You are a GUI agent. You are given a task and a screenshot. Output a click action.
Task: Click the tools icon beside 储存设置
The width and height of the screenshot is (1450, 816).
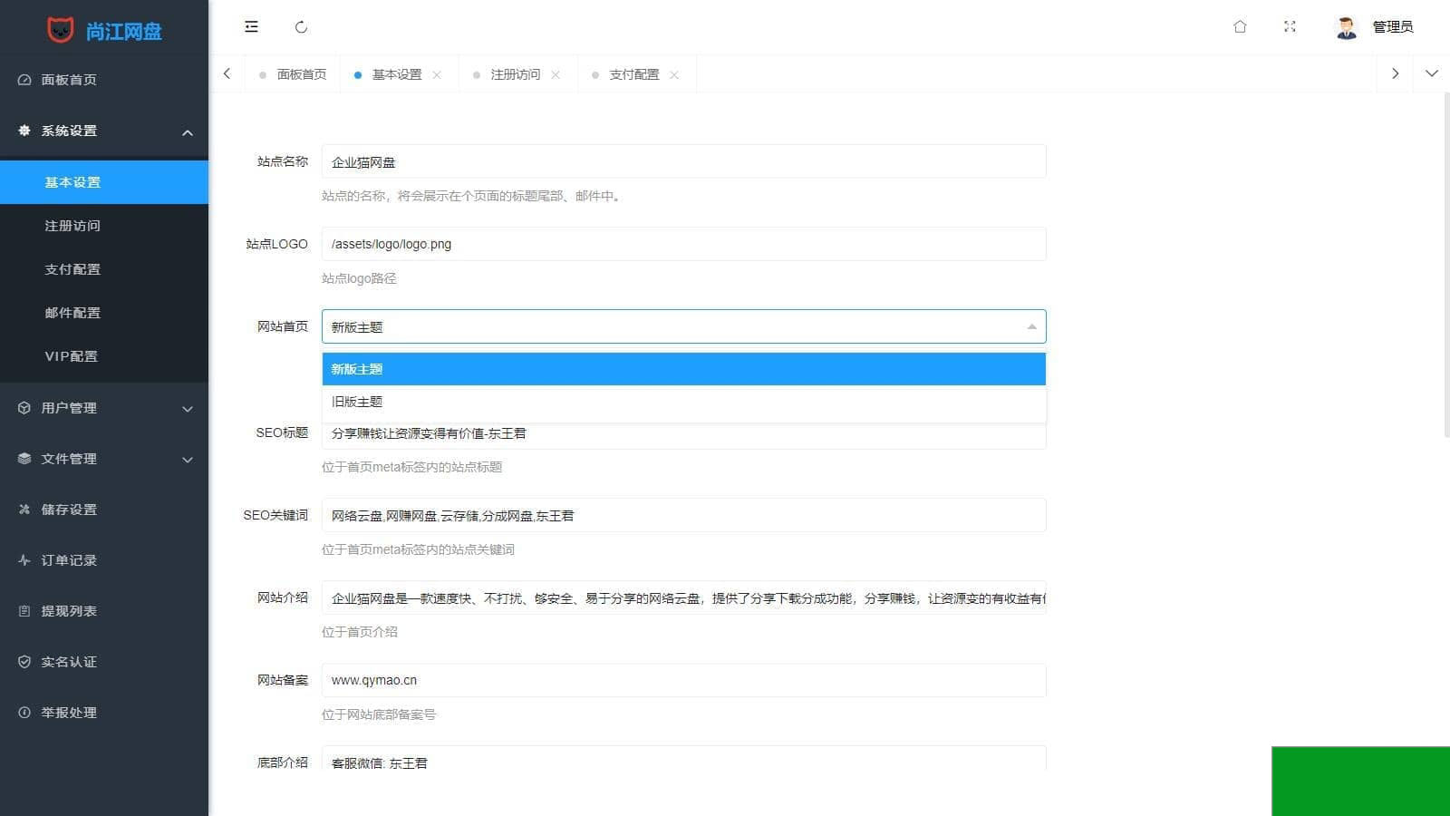(x=24, y=510)
